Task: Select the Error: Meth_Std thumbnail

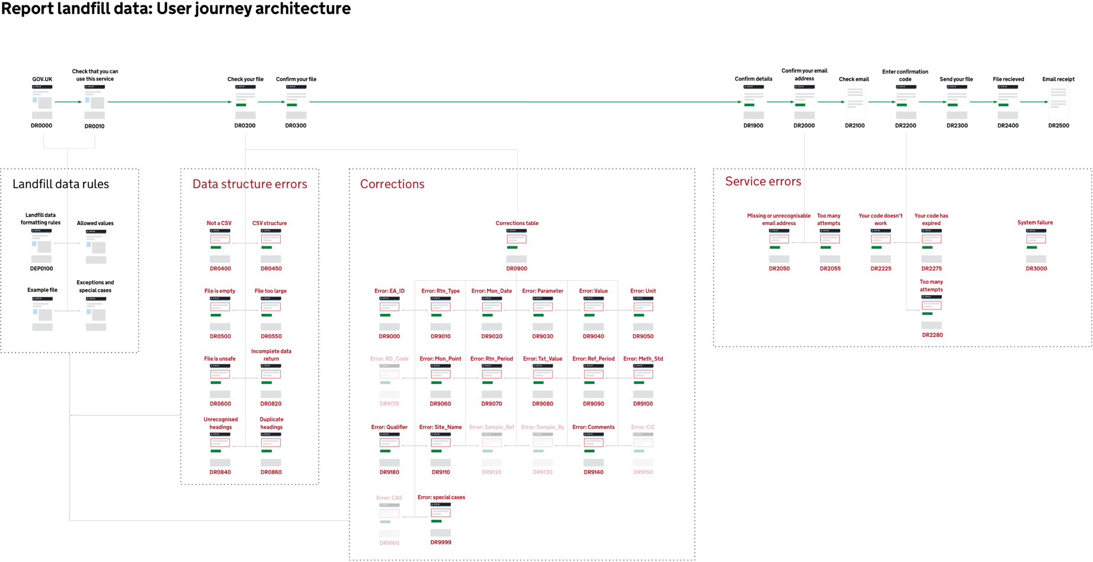Action: [643, 381]
